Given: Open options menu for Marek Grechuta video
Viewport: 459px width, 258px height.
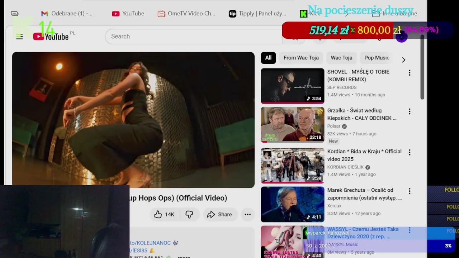Looking at the screenshot, I should click(410, 191).
